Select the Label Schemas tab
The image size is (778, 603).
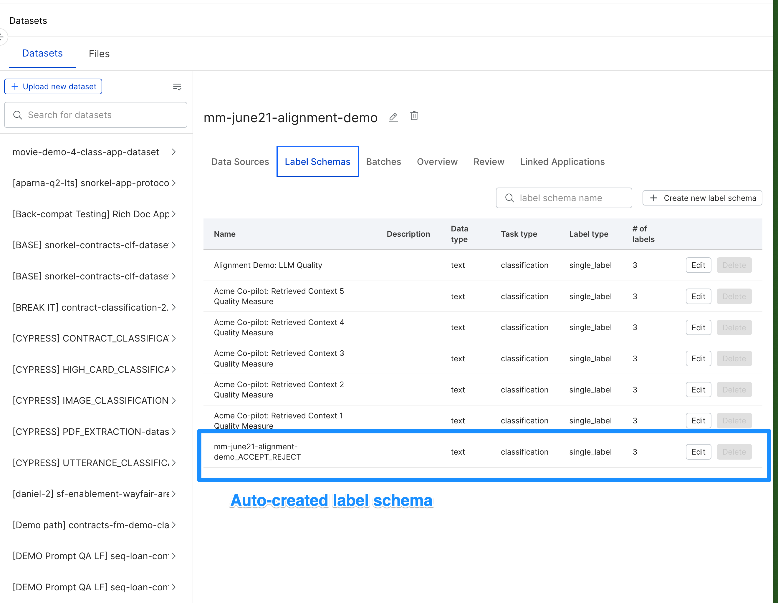(x=317, y=162)
